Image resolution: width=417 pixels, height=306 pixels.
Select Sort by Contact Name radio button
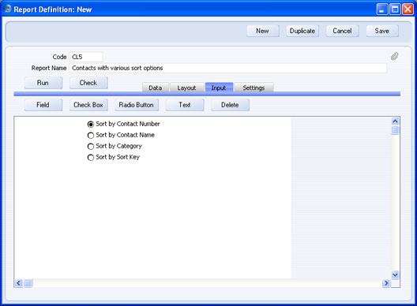91,135
